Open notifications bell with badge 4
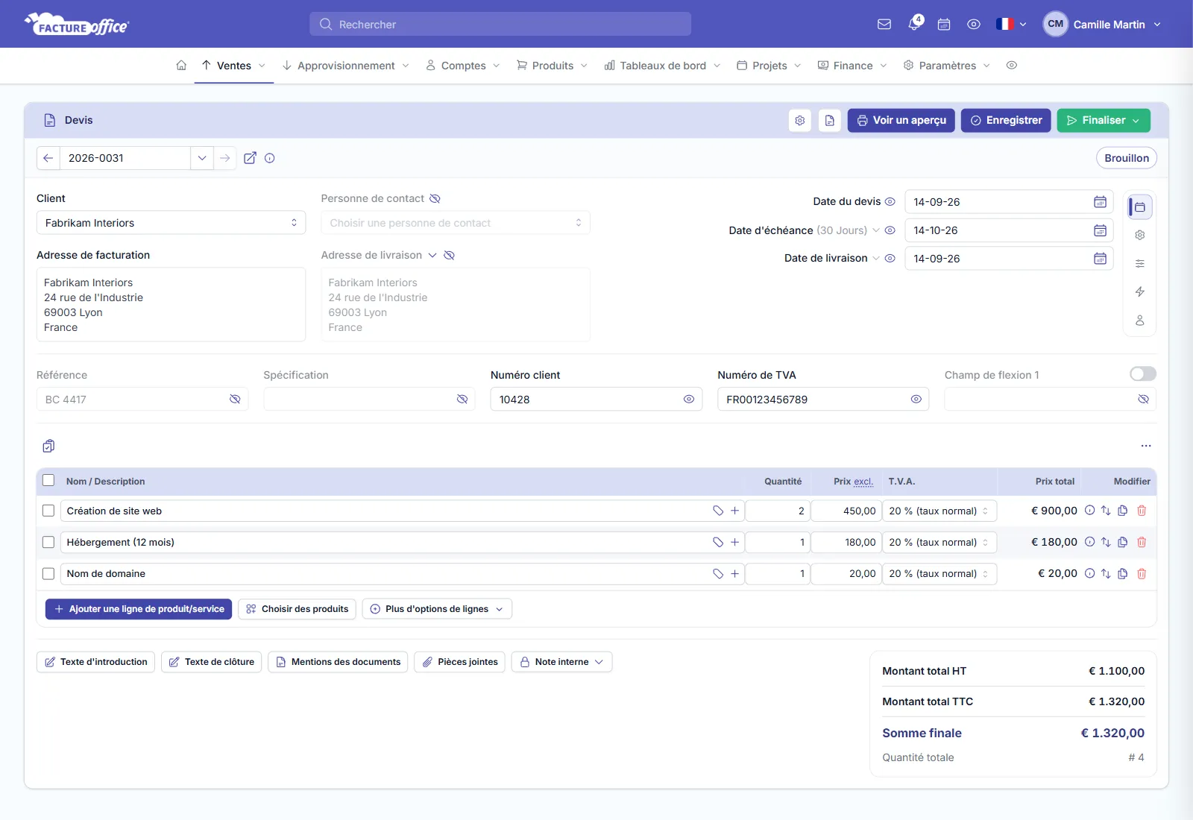Screen dimensions: 1193x820 point(915,23)
